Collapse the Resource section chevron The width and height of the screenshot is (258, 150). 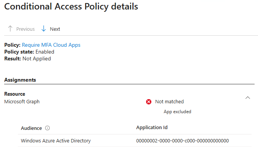[x=248, y=98]
